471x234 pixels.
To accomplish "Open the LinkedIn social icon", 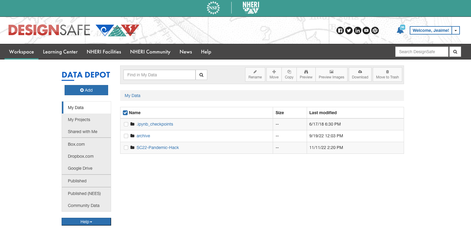I will click(x=357, y=30).
